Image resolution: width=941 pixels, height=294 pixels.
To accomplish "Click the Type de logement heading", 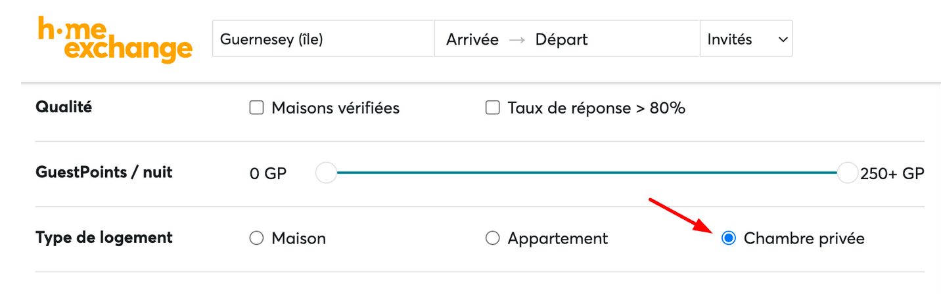I will pos(104,238).
